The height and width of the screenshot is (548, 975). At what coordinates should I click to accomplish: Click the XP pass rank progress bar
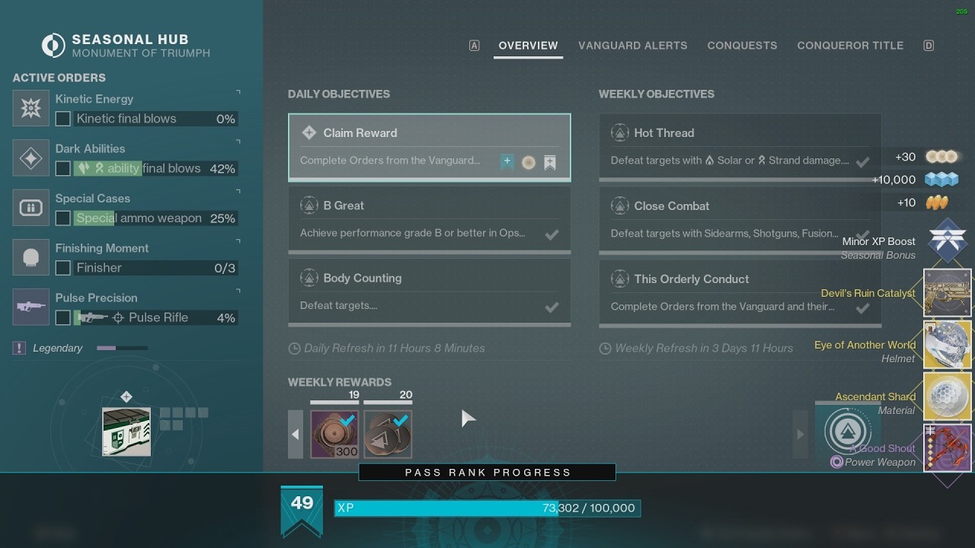click(487, 508)
